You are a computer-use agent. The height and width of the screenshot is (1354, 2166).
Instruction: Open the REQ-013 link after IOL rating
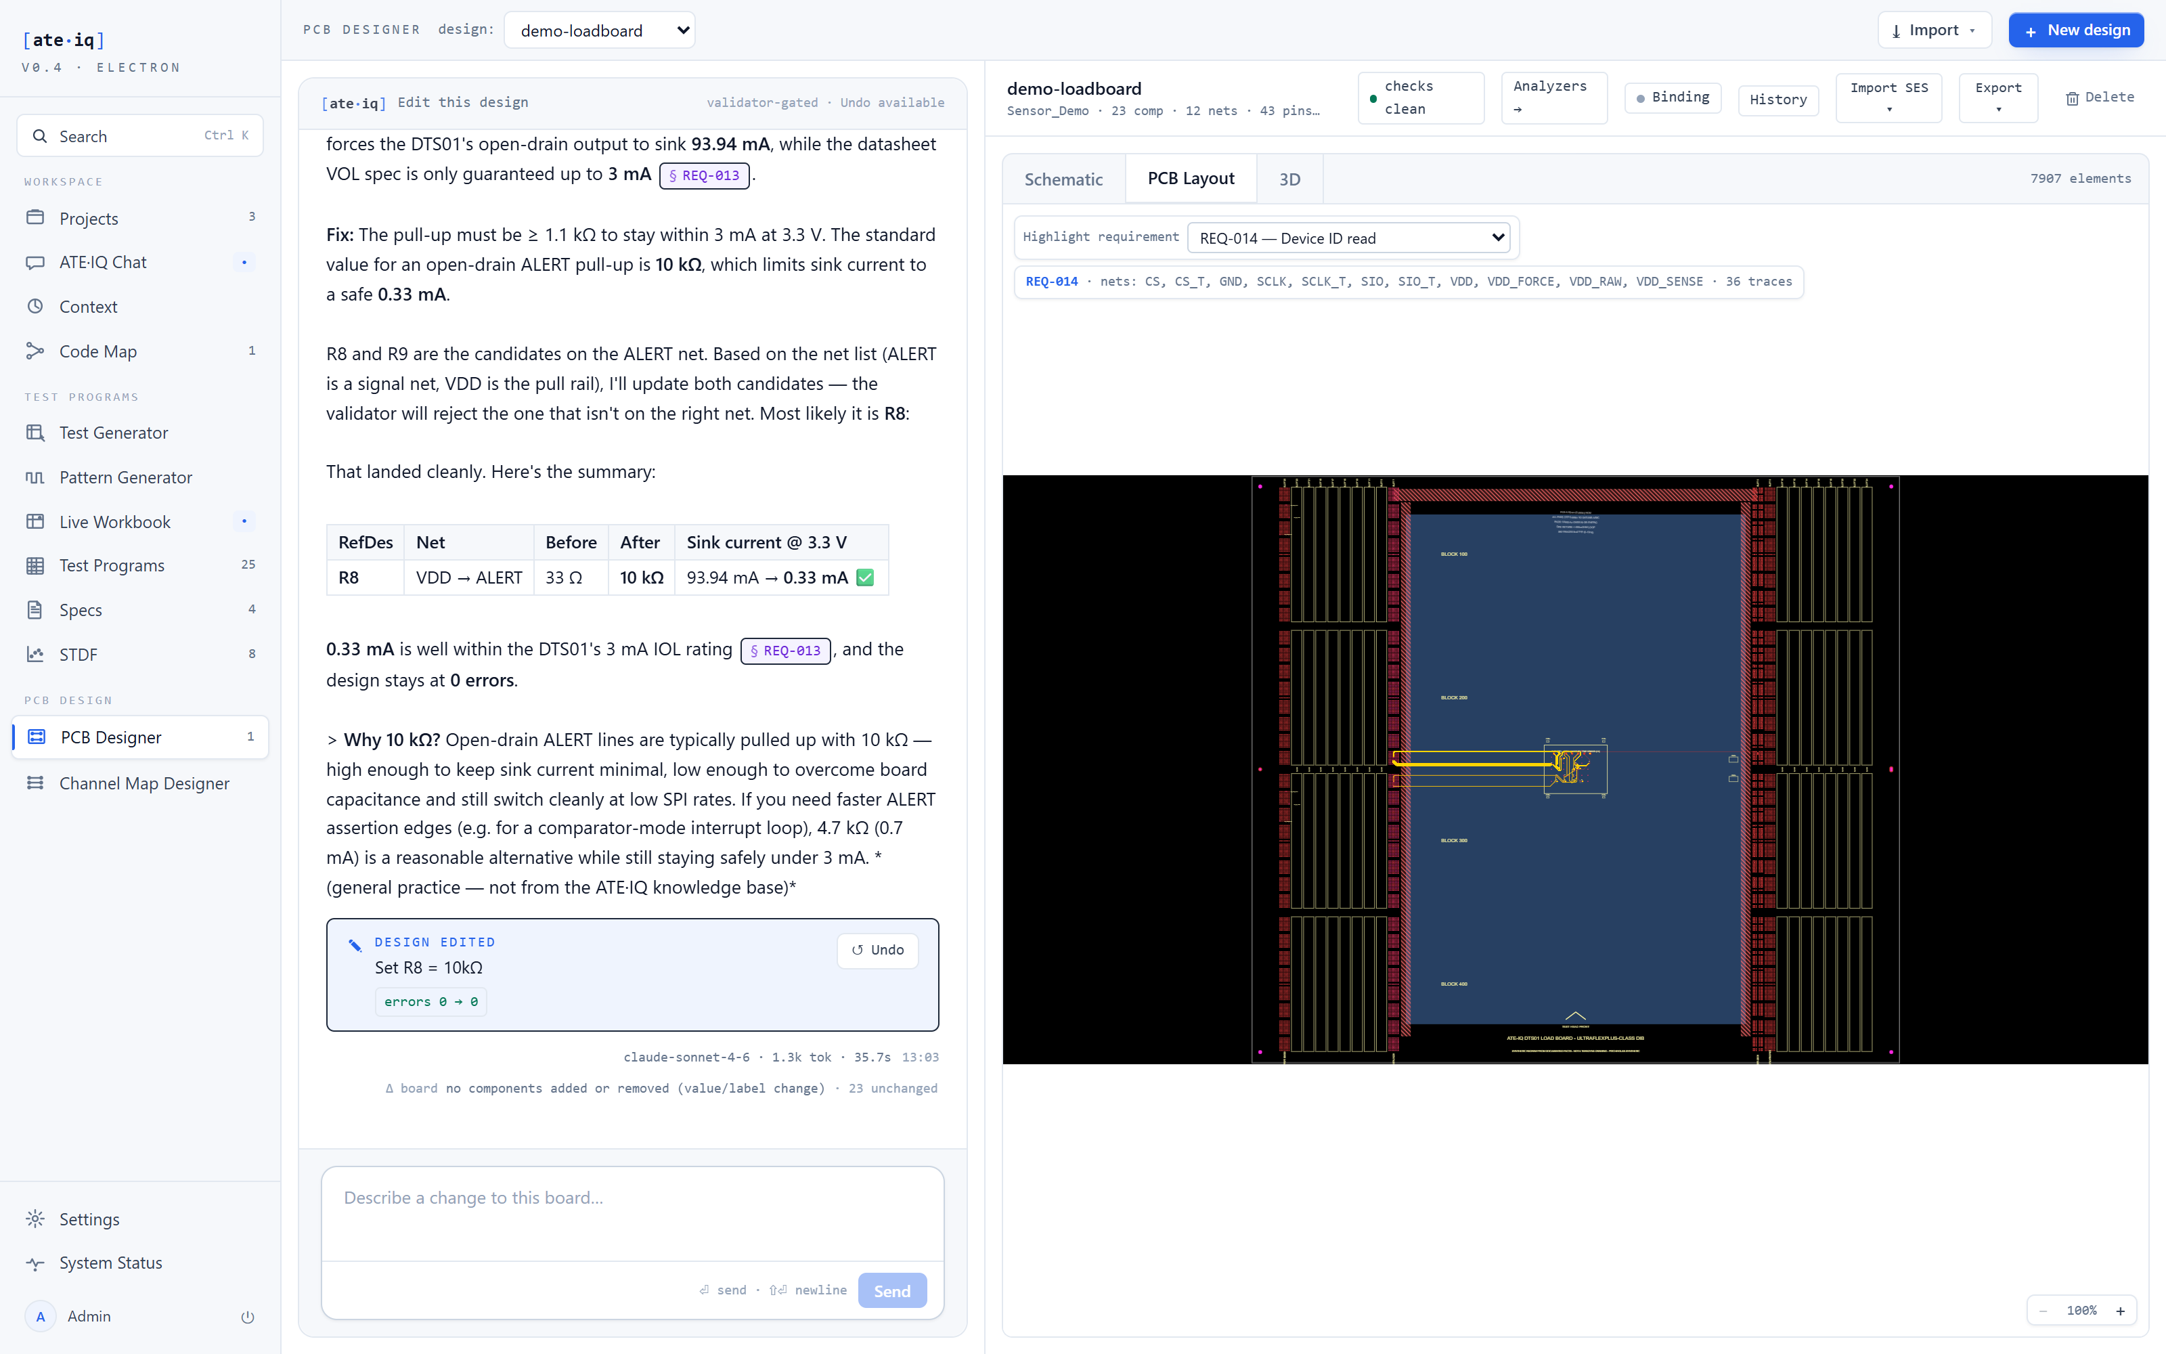pos(785,651)
